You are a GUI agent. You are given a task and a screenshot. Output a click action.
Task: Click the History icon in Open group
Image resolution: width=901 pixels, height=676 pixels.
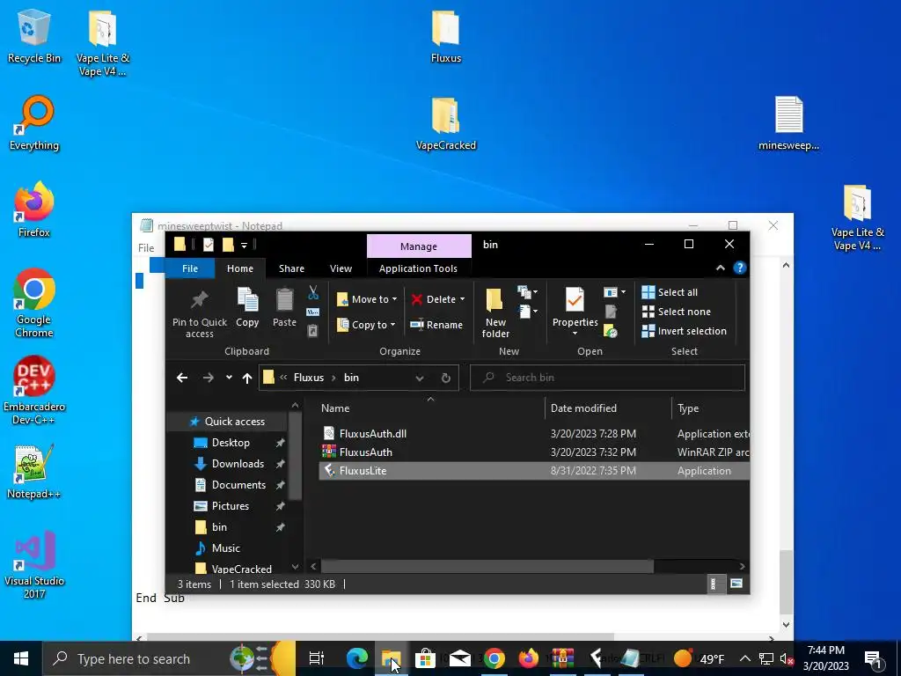tap(611, 331)
